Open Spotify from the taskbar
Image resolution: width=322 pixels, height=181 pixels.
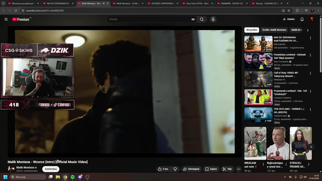tap(72, 177)
